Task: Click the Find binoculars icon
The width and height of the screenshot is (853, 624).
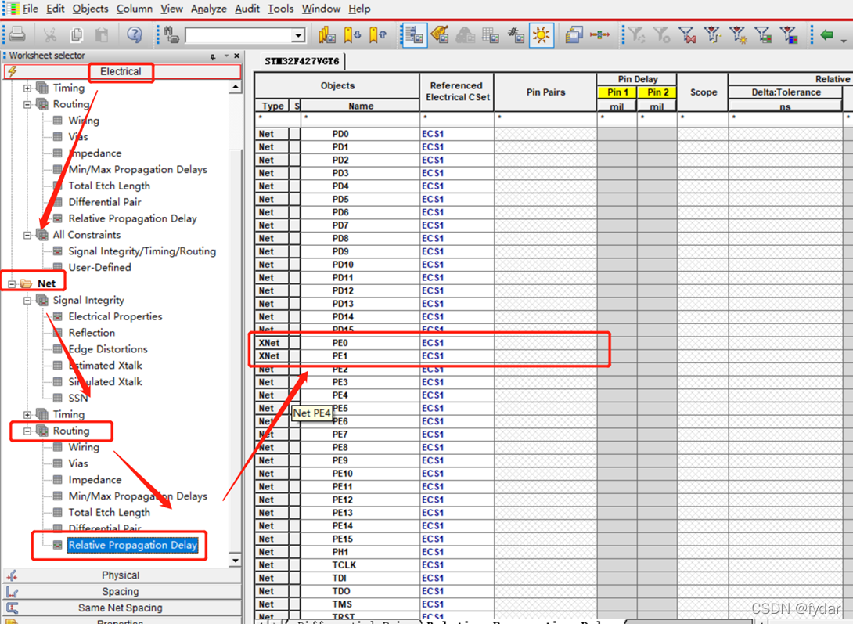Action: 172,34
